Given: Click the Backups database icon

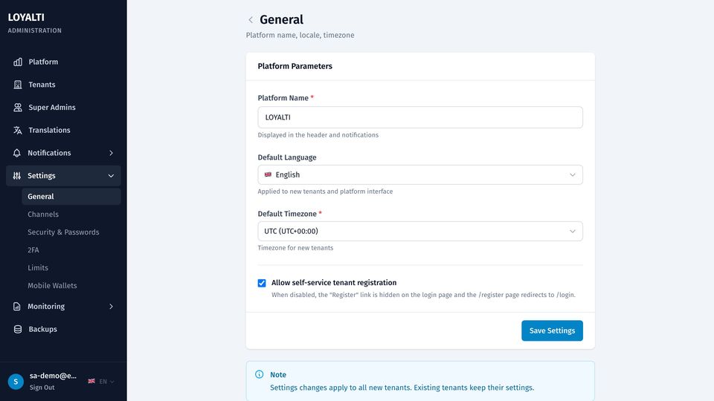Looking at the screenshot, I should (x=18, y=329).
